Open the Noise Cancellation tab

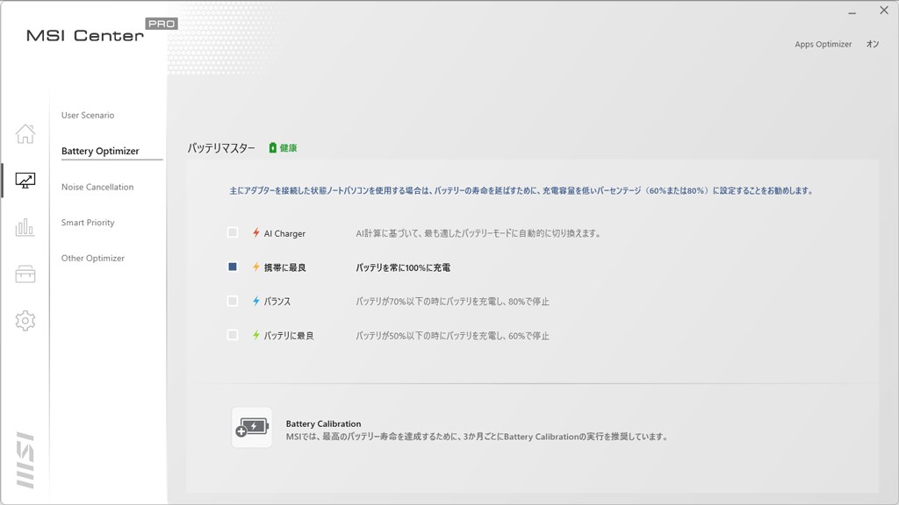pyautogui.click(x=97, y=187)
